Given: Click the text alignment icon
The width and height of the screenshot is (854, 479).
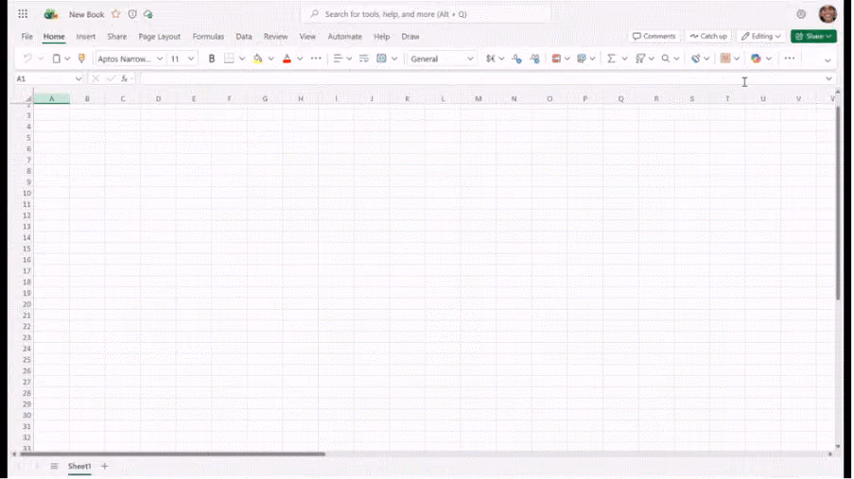Looking at the screenshot, I should coord(338,59).
